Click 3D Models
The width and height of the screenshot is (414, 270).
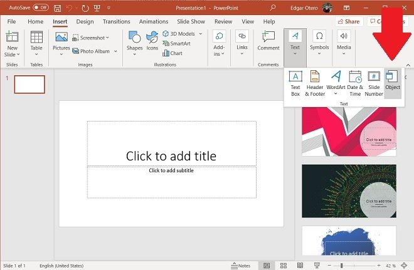click(x=179, y=34)
